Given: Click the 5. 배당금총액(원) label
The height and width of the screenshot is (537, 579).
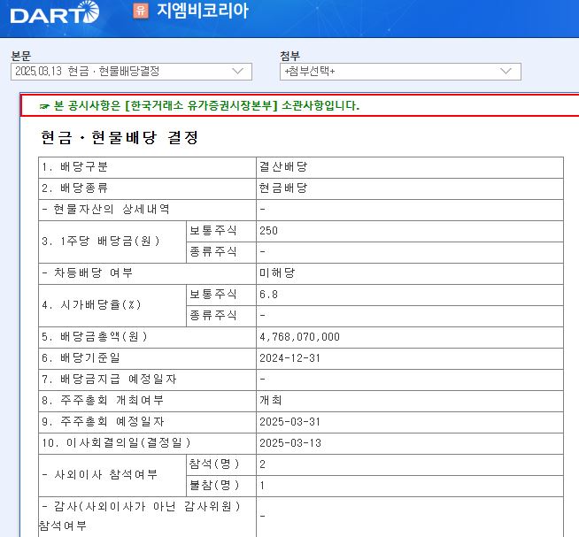Looking at the screenshot, I should (x=95, y=336).
